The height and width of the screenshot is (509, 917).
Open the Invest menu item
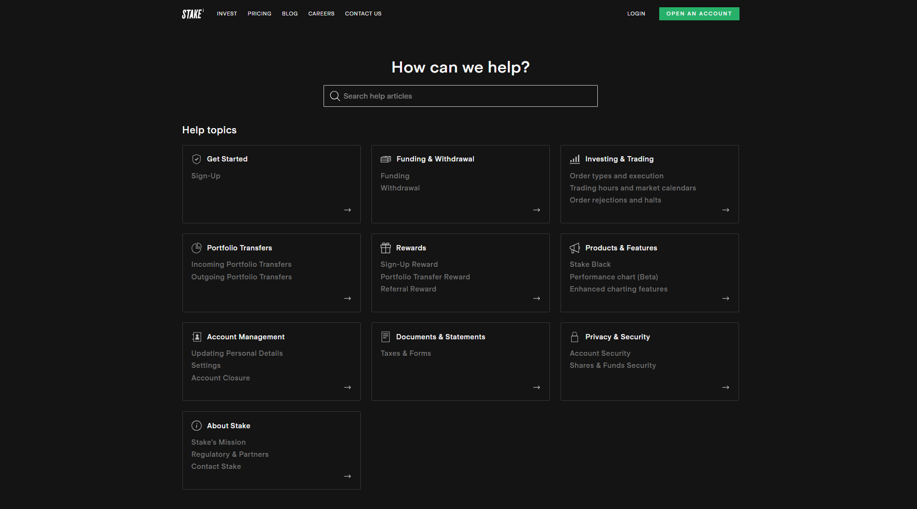[x=227, y=14]
